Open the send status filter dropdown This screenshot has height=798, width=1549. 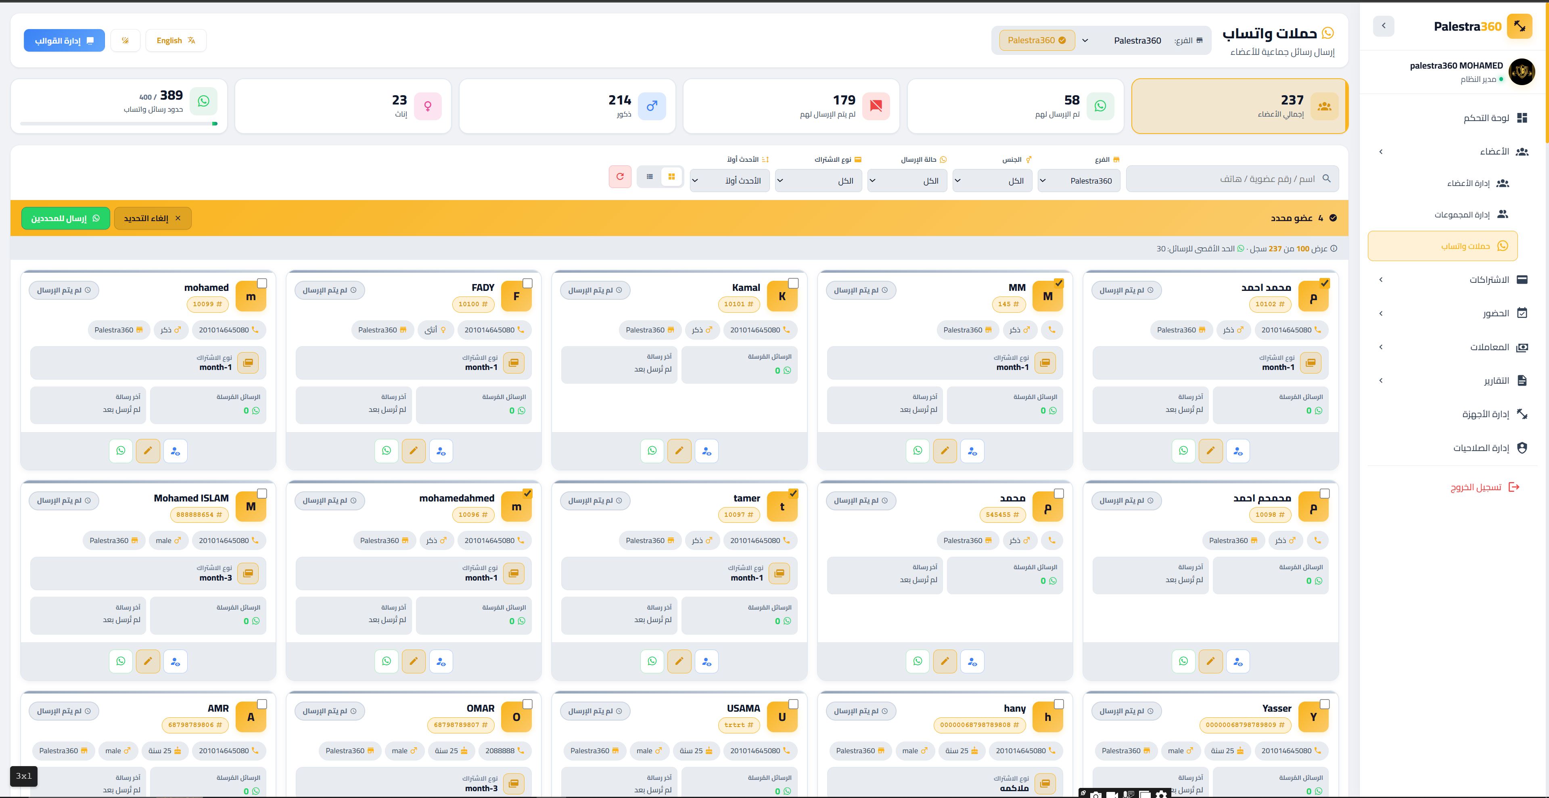pos(907,180)
